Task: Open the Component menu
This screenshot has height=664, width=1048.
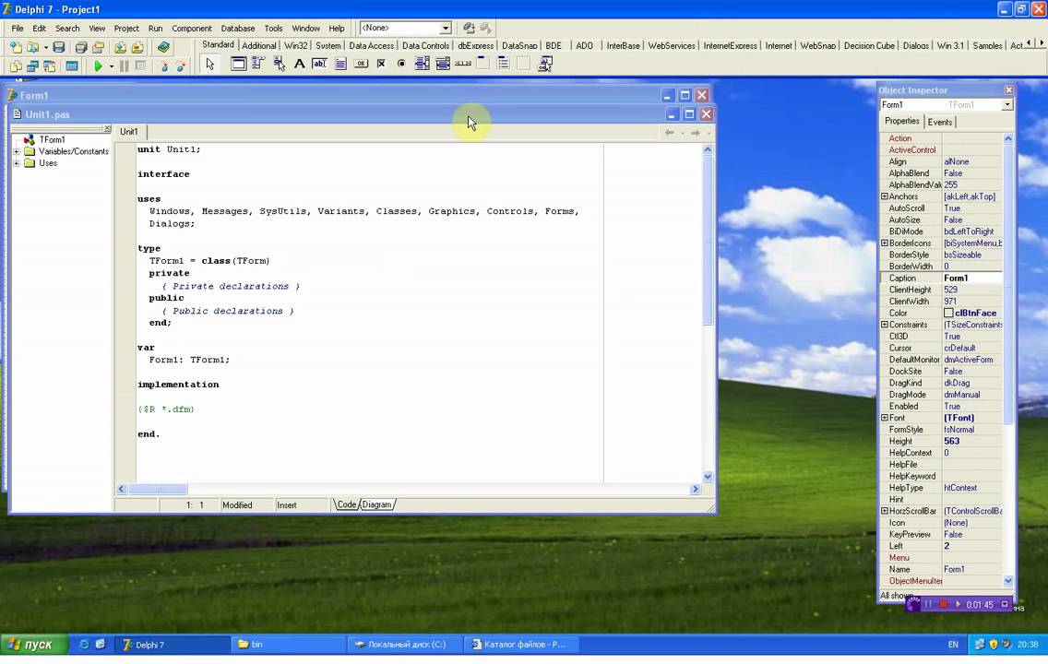Action: 191,28
